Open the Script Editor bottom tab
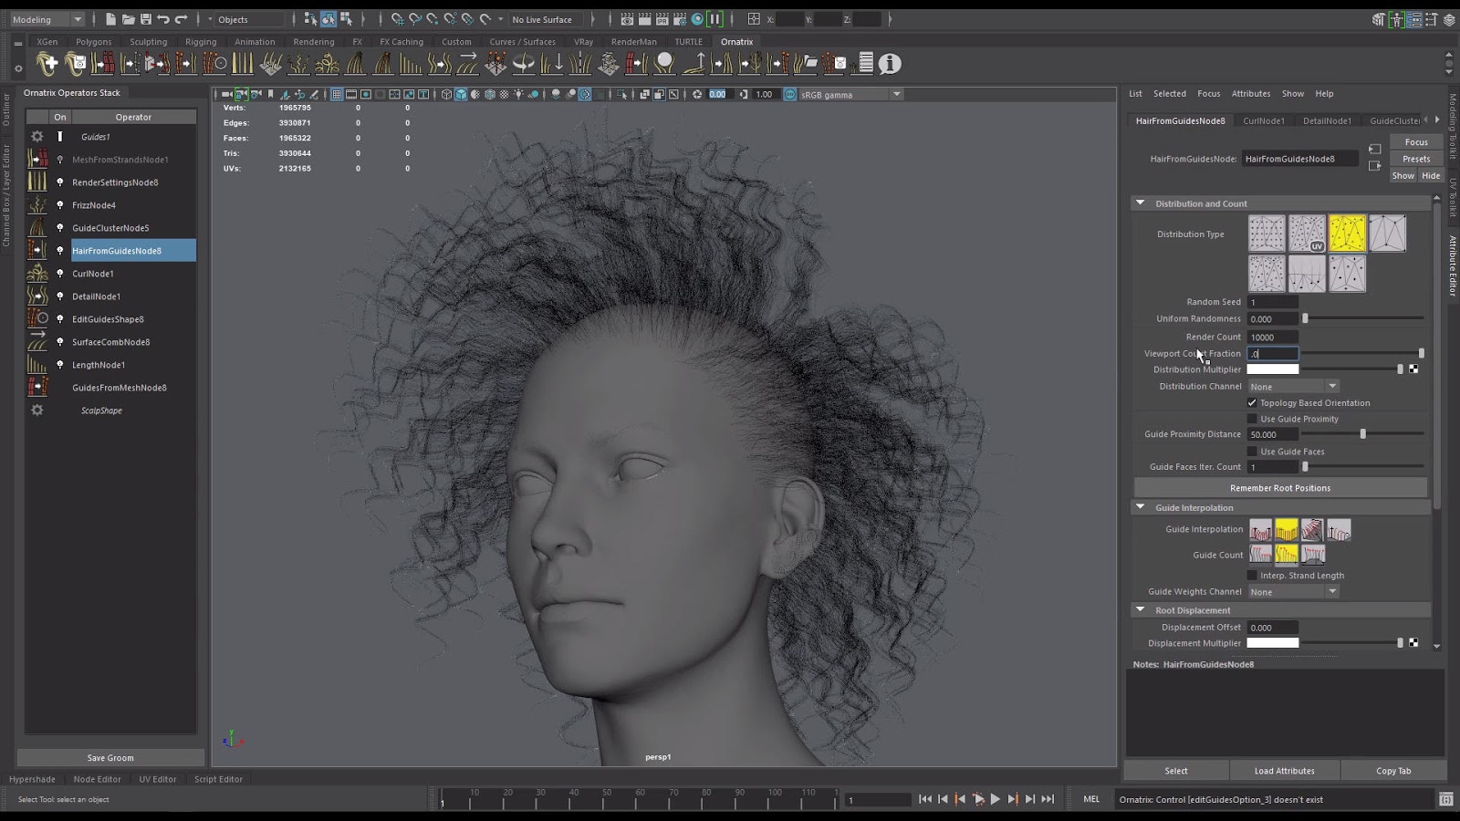This screenshot has width=1460, height=821. [218, 779]
